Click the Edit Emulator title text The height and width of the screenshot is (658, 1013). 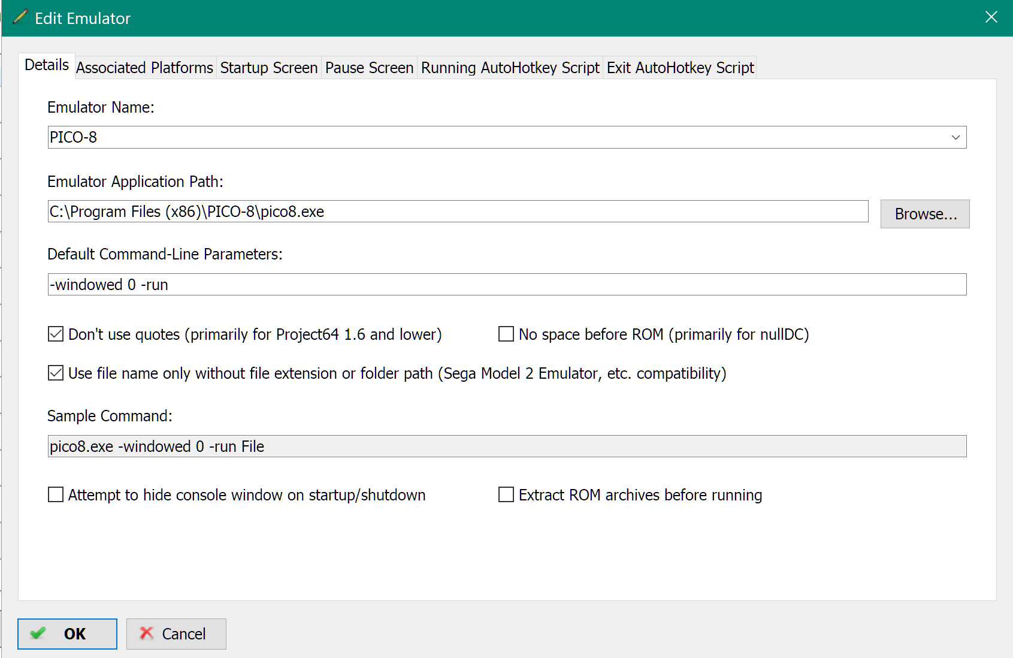pos(83,19)
